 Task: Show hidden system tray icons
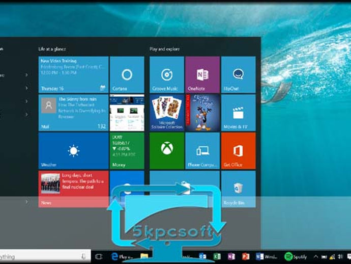click(x=315, y=256)
